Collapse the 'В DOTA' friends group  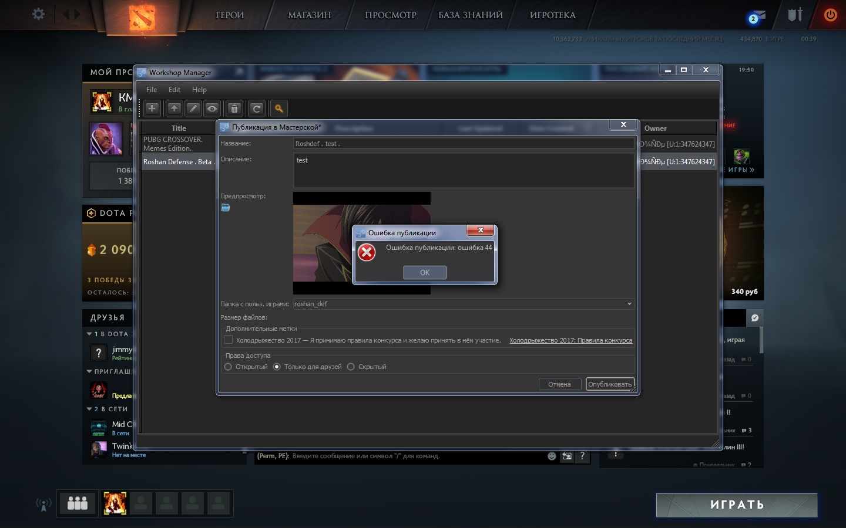[89, 334]
